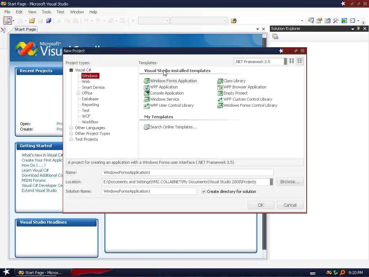Select Class Library template

pyautogui.click(x=231, y=81)
